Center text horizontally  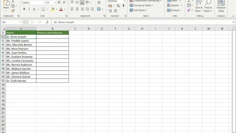click(77, 9)
